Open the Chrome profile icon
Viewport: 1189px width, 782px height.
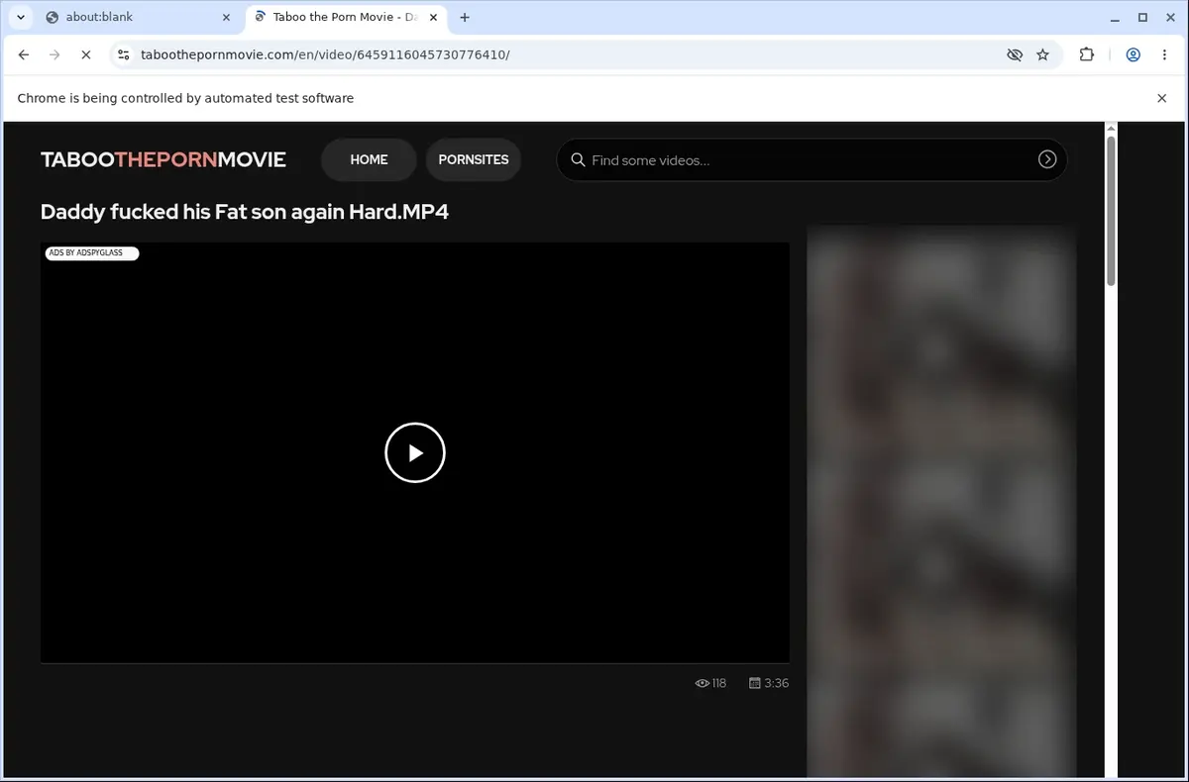[x=1133, y=55]
